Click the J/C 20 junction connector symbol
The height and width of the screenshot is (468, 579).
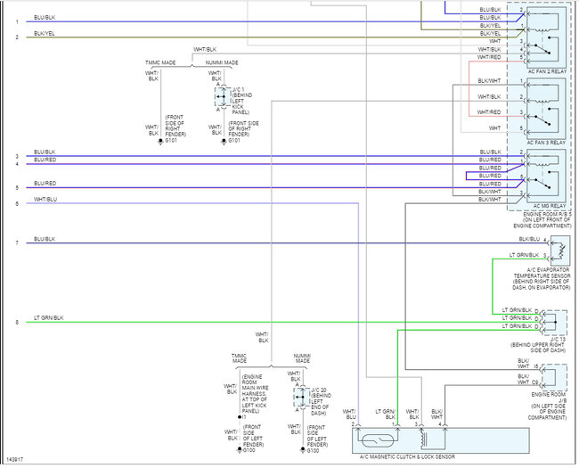click(x=302, y=397)
